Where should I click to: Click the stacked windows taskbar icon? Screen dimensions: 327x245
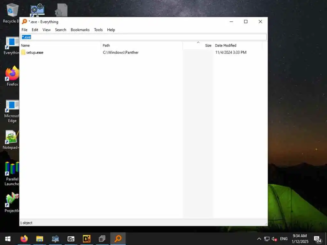(102, 239)
